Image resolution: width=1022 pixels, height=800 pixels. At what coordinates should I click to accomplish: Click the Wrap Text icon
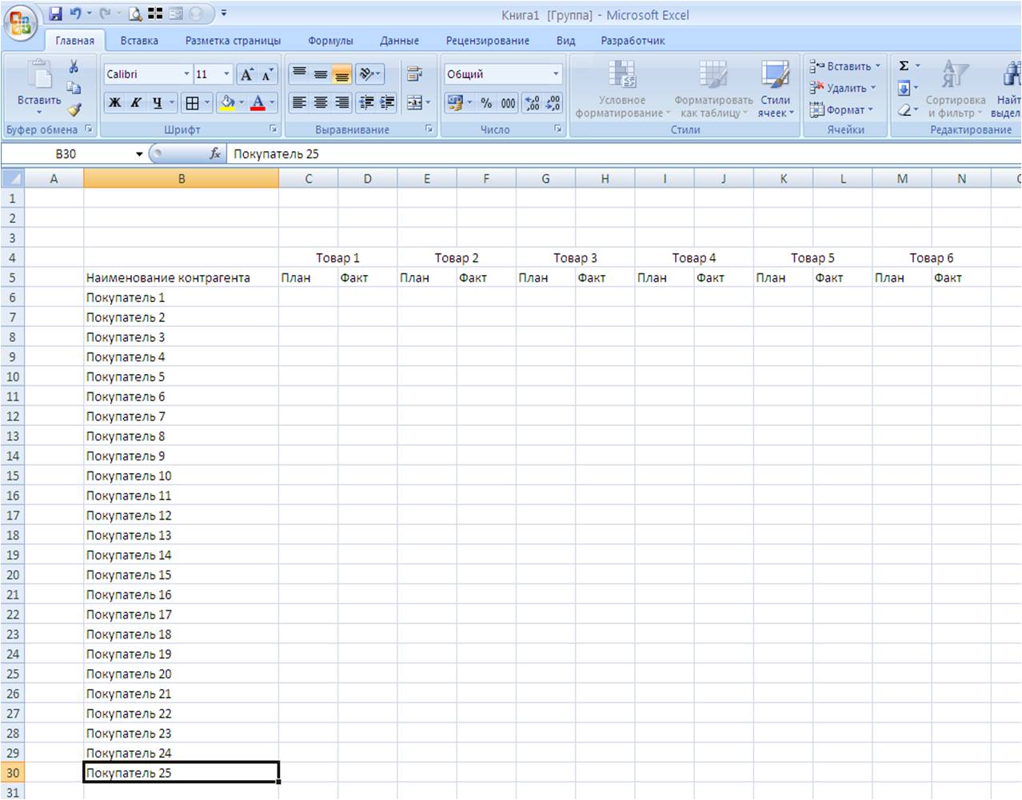click(x=414, y=74)
